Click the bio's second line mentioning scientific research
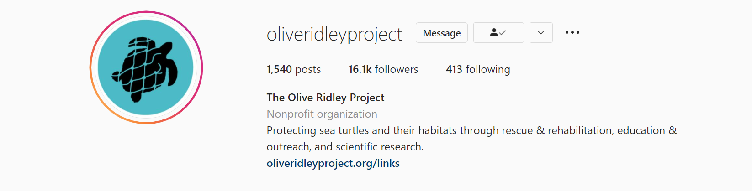Image resolution: width=752 pixels, height=191 pixels. (345, 147)
